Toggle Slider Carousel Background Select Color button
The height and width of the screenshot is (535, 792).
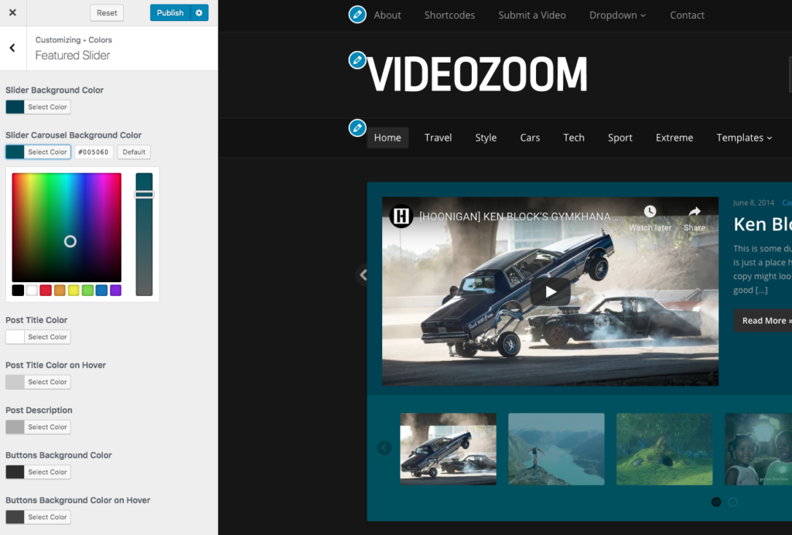38,152
